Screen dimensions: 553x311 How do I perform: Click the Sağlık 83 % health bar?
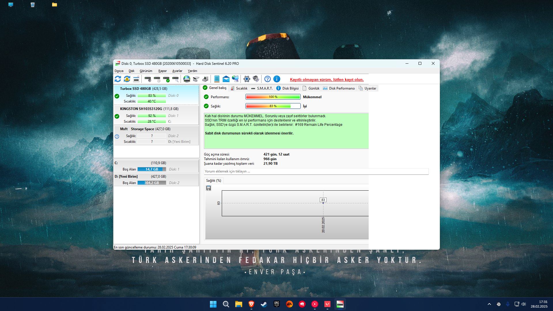pos(273,106)
